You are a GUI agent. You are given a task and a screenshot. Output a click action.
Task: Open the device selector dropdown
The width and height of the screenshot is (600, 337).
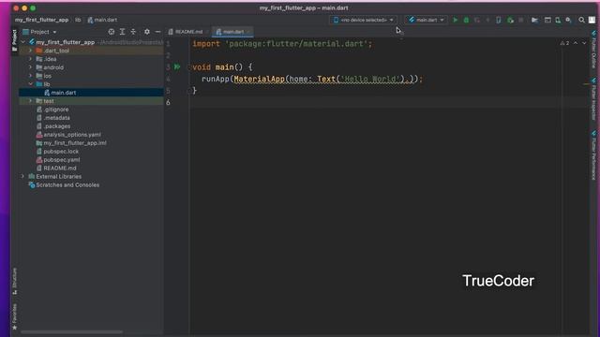pyautogui.click(x=363, y=20)
